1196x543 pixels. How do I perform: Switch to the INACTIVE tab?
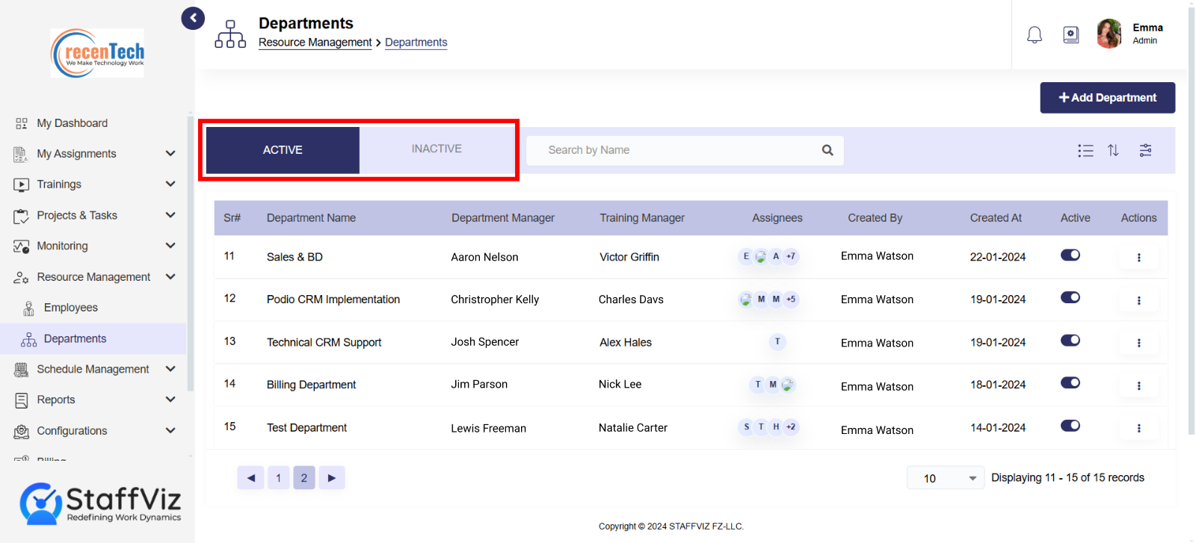pyautogui.click(x=437, y=149)
